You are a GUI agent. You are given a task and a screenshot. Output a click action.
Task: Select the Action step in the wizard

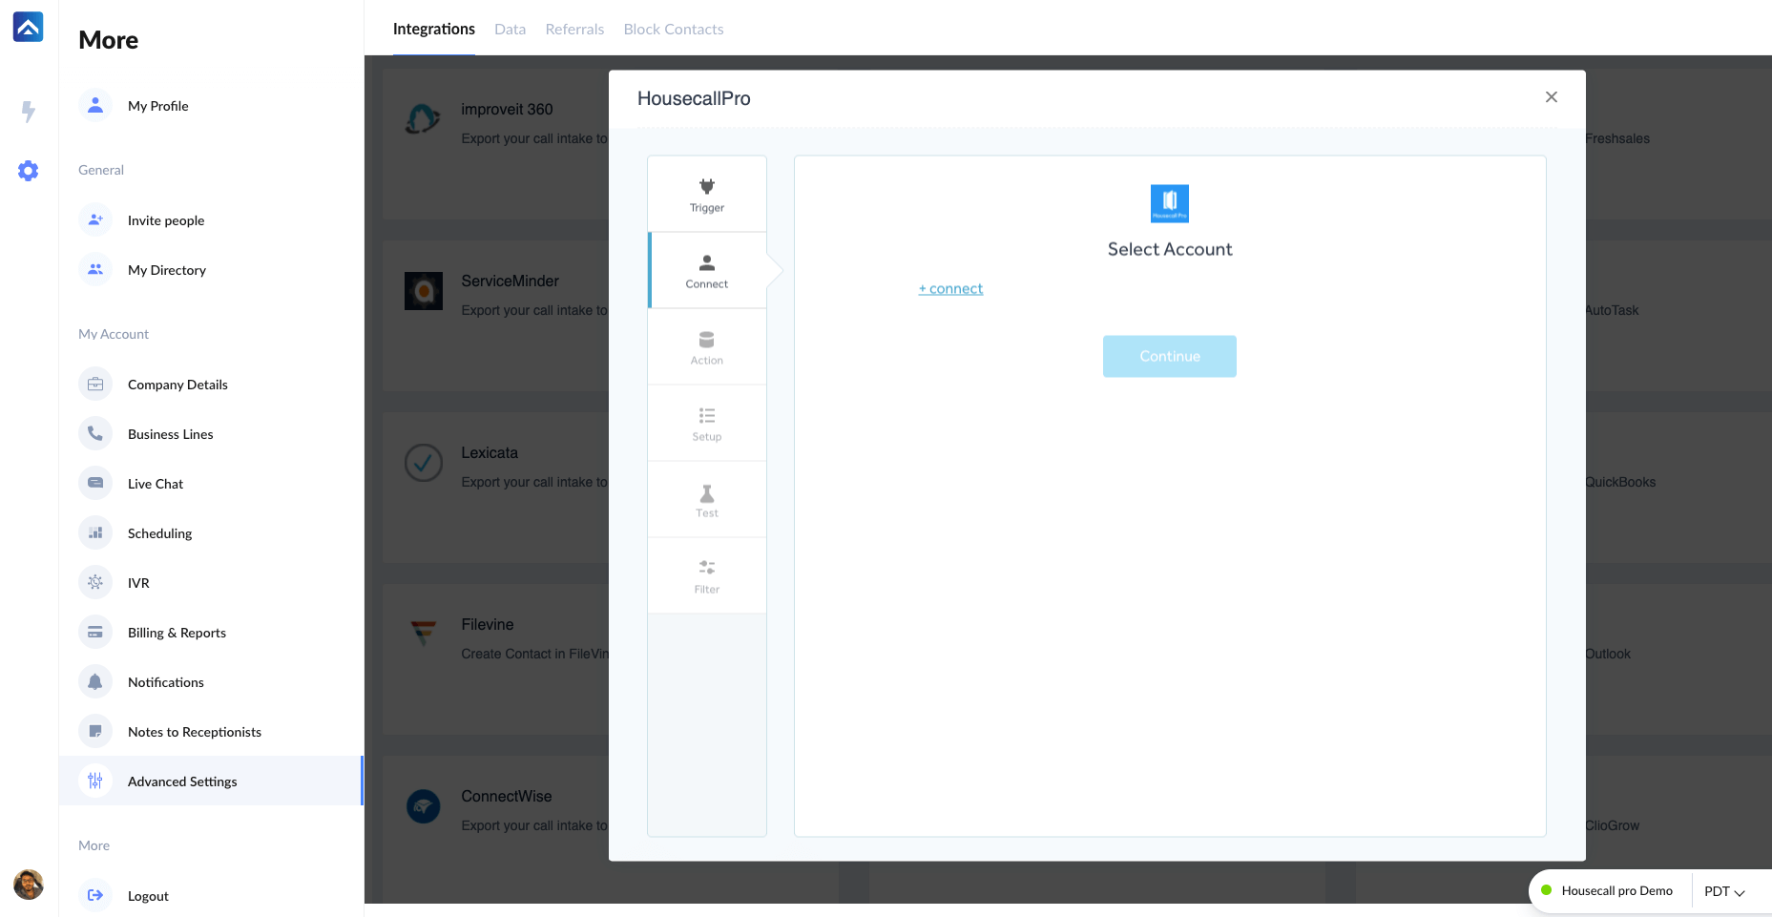tap(707, 347)
